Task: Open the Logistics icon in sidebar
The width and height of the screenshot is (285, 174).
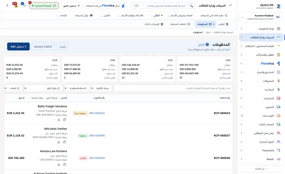Action: click(278, 116)
